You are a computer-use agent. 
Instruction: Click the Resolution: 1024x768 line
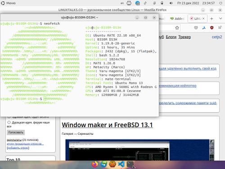click(x=105, y=59)
